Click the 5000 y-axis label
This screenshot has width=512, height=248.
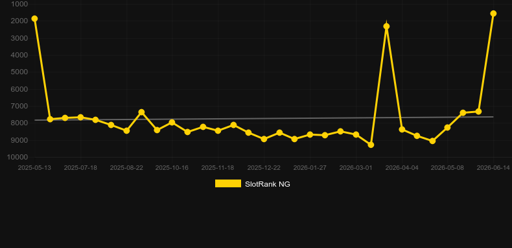[x=19, y=72]
